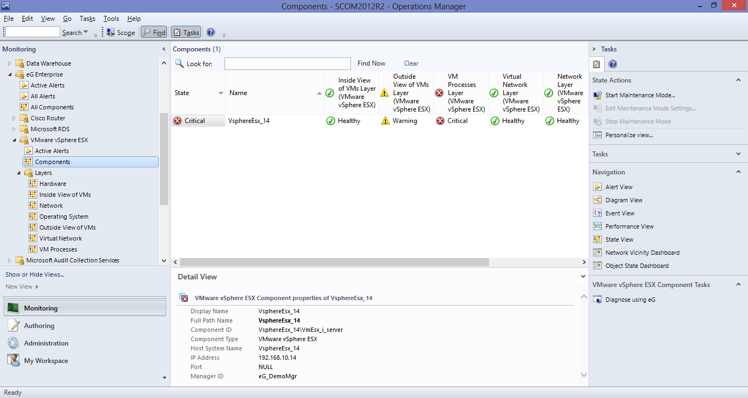Select the Network layer view icon
Viewport: 748px width, 398px height.
coord(33,206)
